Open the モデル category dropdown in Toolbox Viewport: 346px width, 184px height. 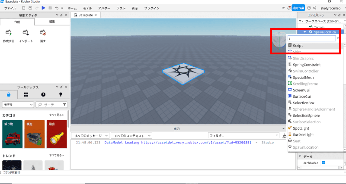click(x=18, y=104)
